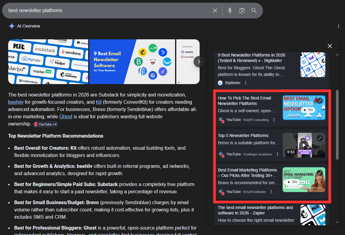The image size is (345, 235).
Task: Click the YouTube +4 sources chip
Action: pos(45,124)
